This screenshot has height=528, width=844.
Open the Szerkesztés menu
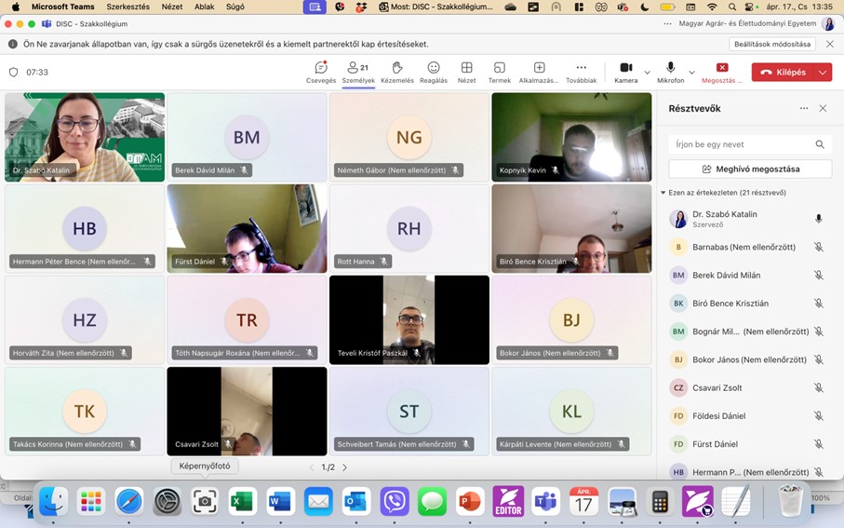[127, 7]
